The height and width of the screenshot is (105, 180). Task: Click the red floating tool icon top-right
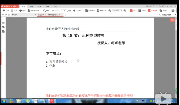point(172,20)
